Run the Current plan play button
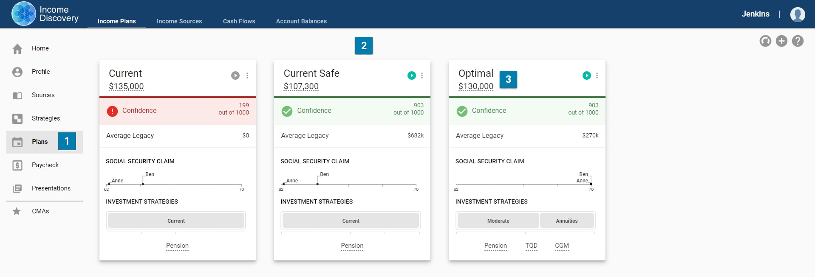 click(x=235, y=76)
